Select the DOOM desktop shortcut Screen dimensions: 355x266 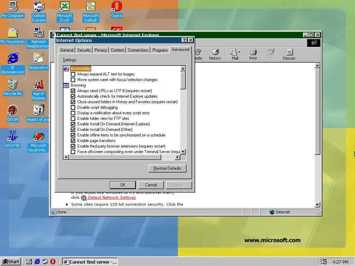(12, 114)
